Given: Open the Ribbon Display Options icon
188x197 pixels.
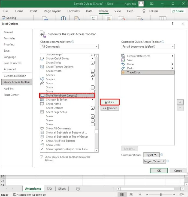Looking at the screenshot, I should [152, 4].
